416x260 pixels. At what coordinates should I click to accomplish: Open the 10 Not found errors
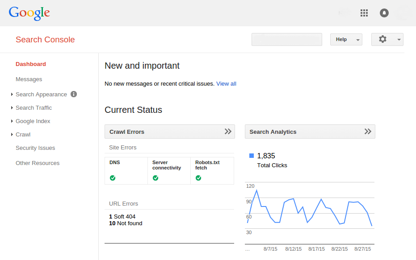click(126, 223)
